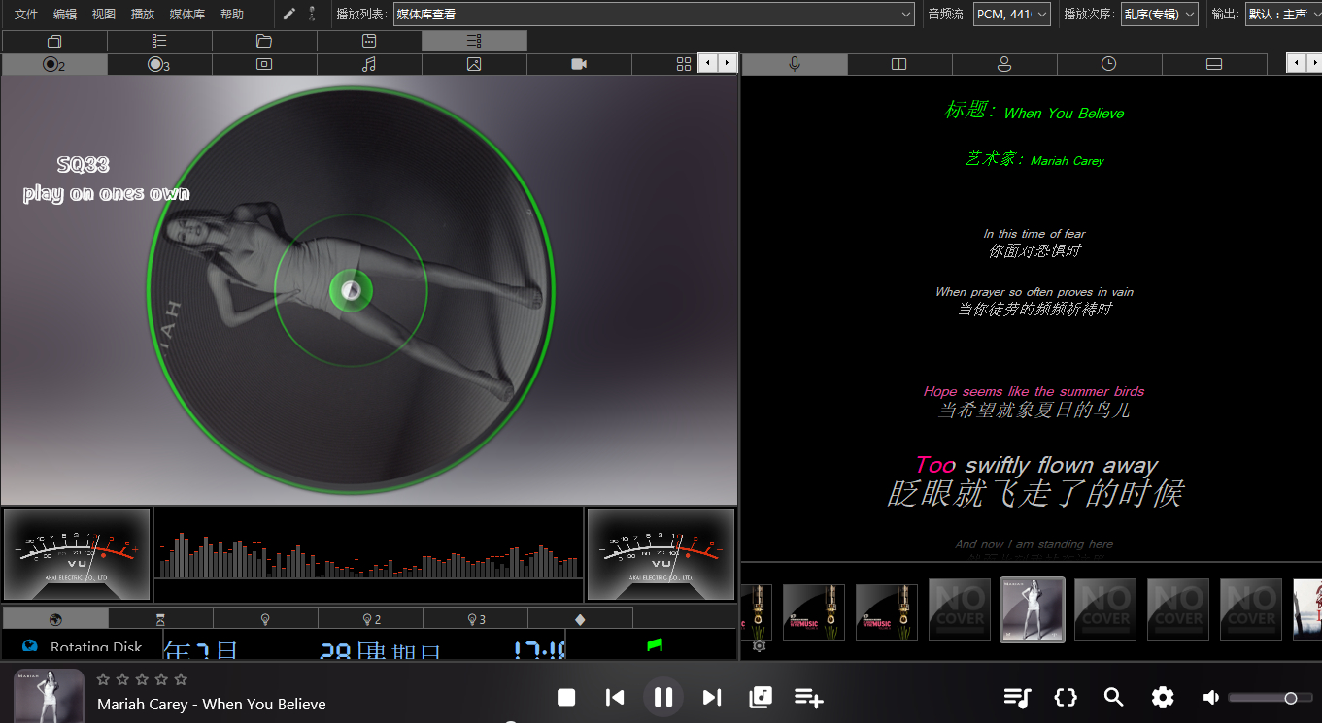Rate the track three stars
Screen dimensions: 1322x723
142,679
